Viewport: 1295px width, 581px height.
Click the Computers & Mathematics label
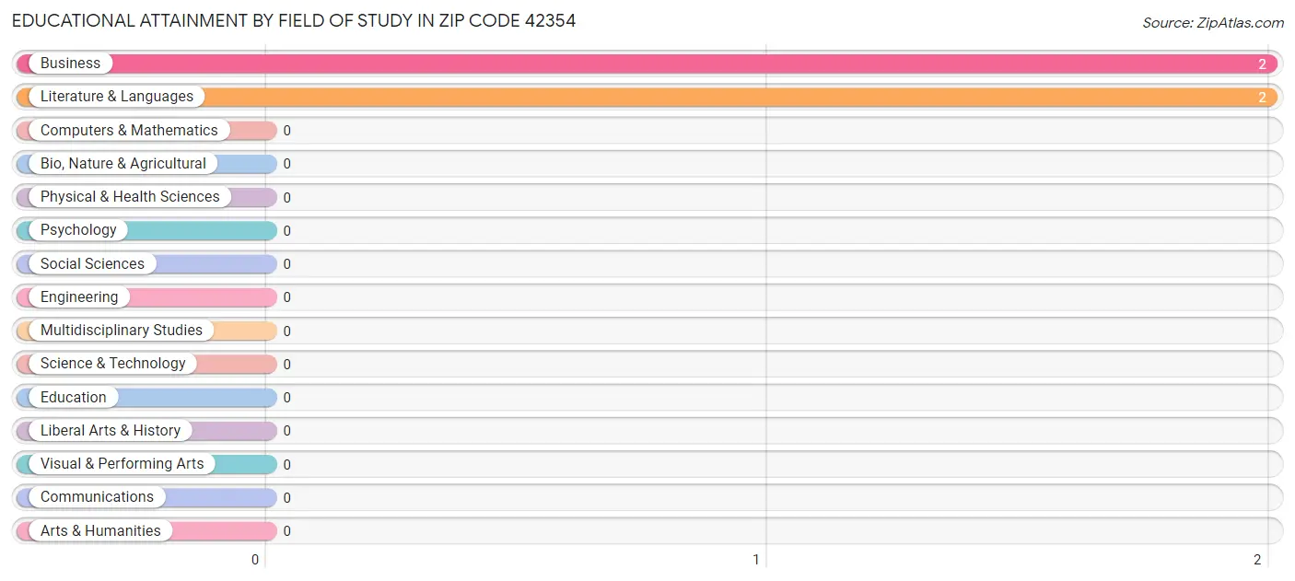coord(129,131)
